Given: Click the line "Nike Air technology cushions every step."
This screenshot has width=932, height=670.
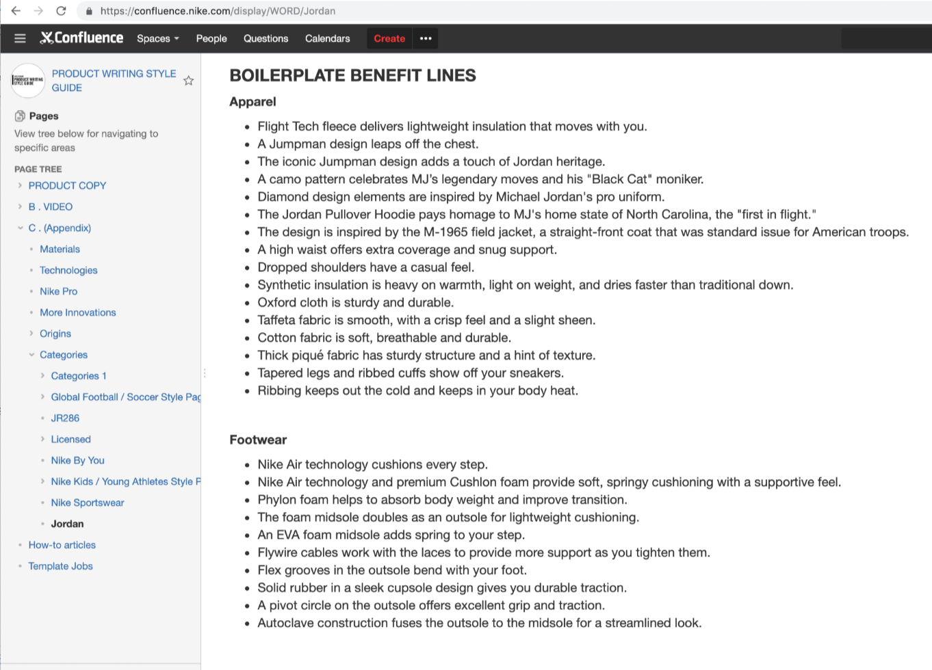Looking at the screenshot, I should 372,465.
